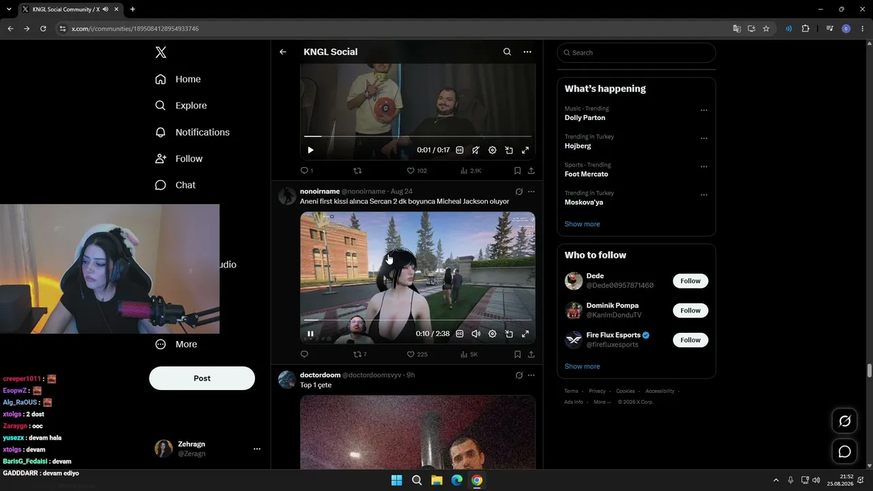The height and width of the screenshot is (491, 873).
Task: Show more under Who to follow
Action: point(582,366)
